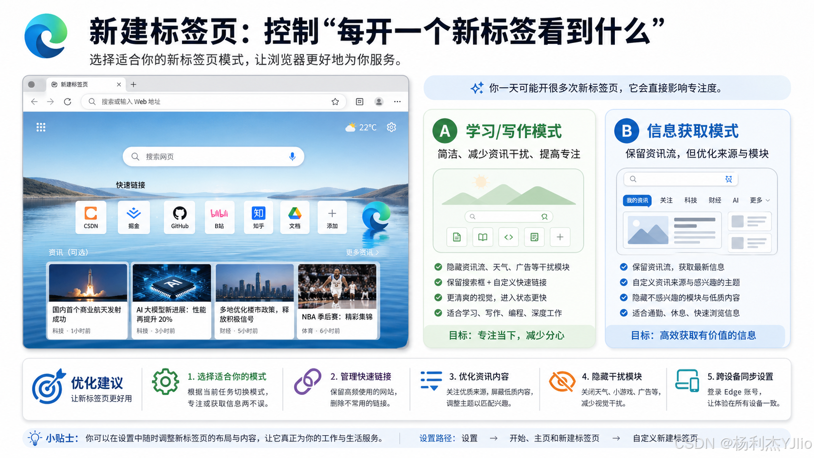
Task: Click checkmark beside 适合通勤、休息、快速浏览信息
Action: tap(624, 313)
